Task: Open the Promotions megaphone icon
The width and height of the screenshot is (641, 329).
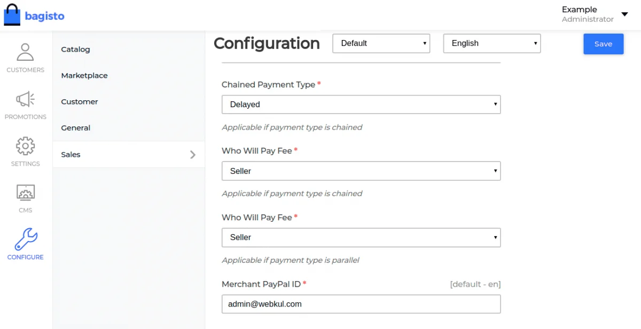Action: point(25,99)
